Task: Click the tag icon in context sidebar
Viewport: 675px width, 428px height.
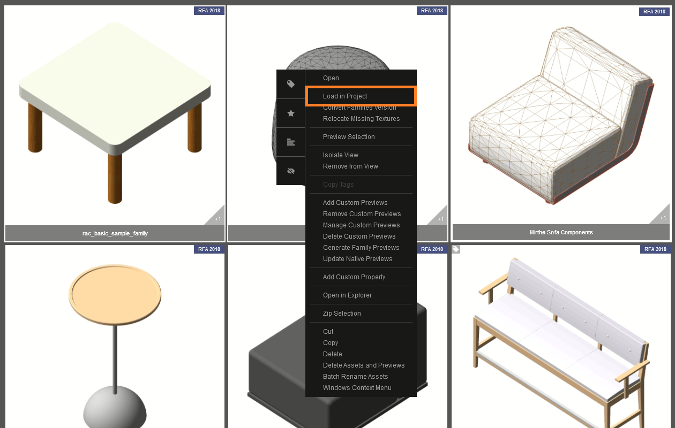Action: [x=291, y=84]
